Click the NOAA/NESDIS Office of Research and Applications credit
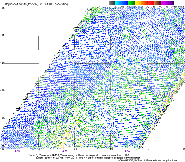 (x=147, y=161)
